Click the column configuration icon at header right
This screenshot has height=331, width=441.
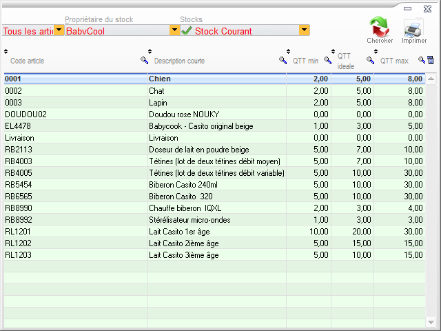tap(431, 61)
